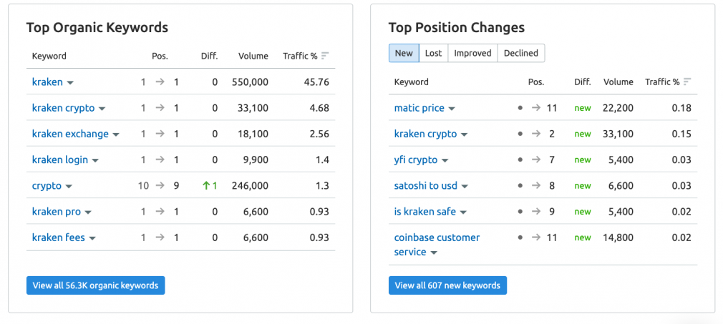This screenshot has width=723, height=324.
Task: Open the is kraken safe keyword link
Action: [425, 212]
